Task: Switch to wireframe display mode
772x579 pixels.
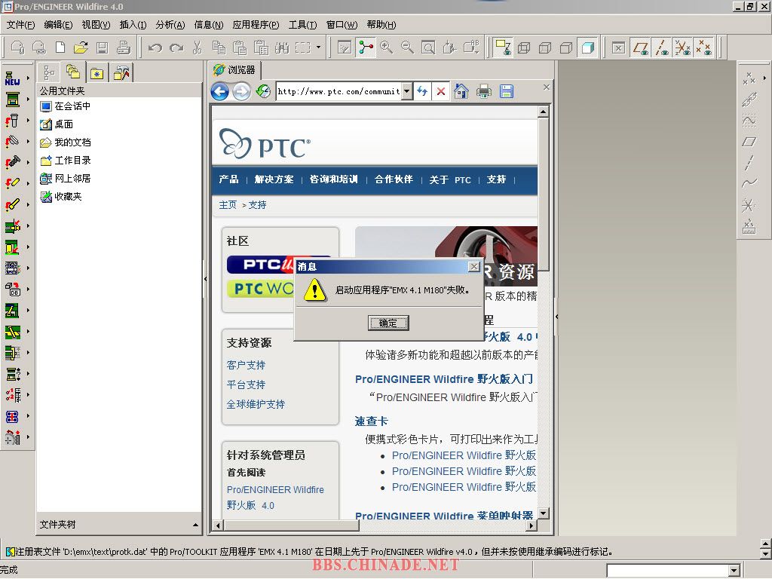Action: click(x=524, y=47)
